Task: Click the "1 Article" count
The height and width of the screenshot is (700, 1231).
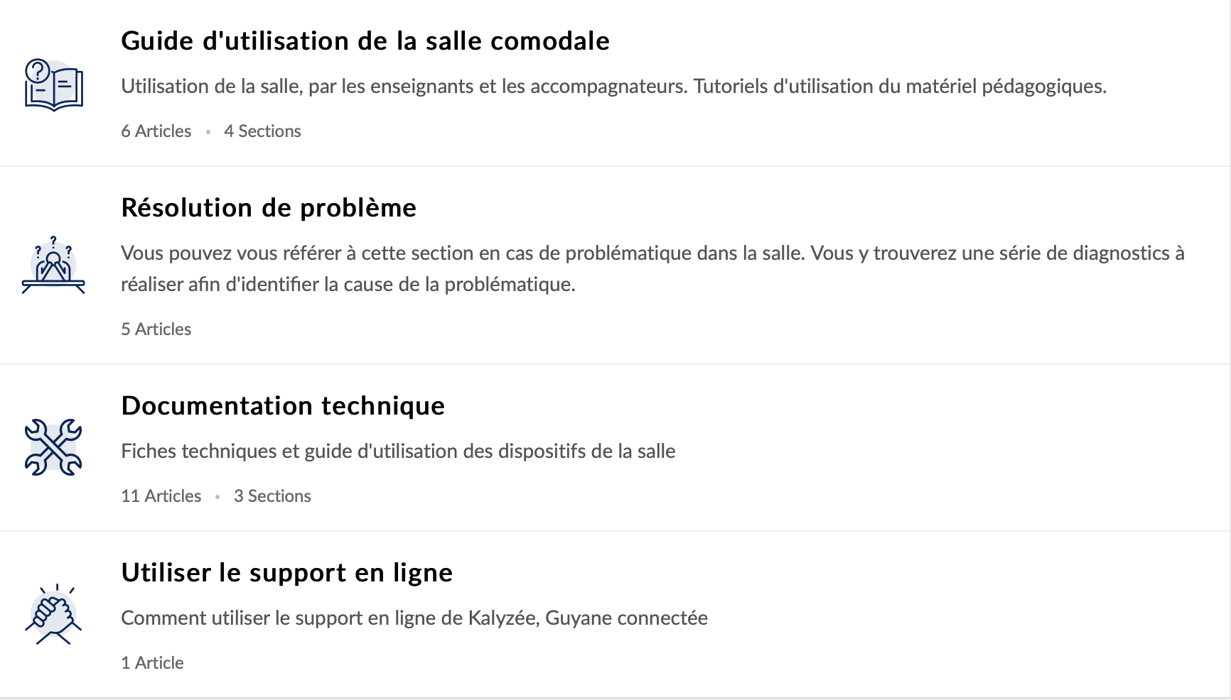Action: [x=152, y=663]
